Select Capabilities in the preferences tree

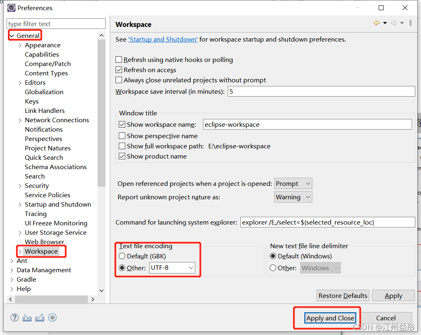click(41, 54)
